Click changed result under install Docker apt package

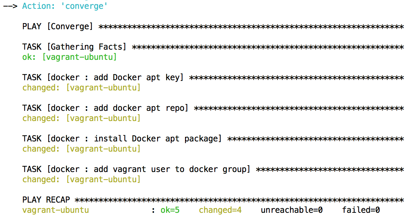[x=81, y=149]
